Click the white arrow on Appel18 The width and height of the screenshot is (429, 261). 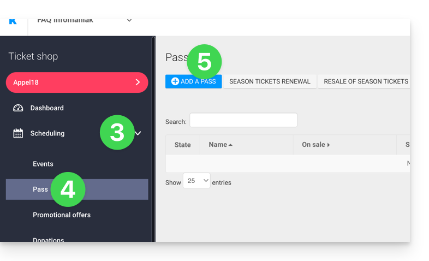point(138,82)
